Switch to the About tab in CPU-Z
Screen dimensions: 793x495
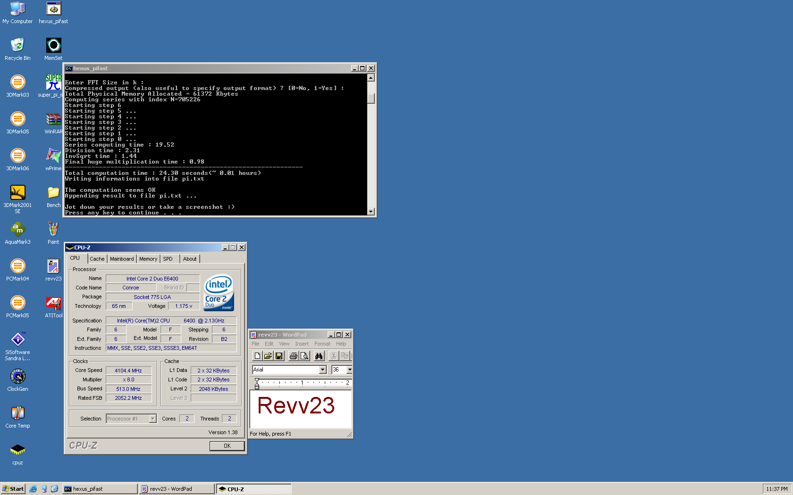190,259
